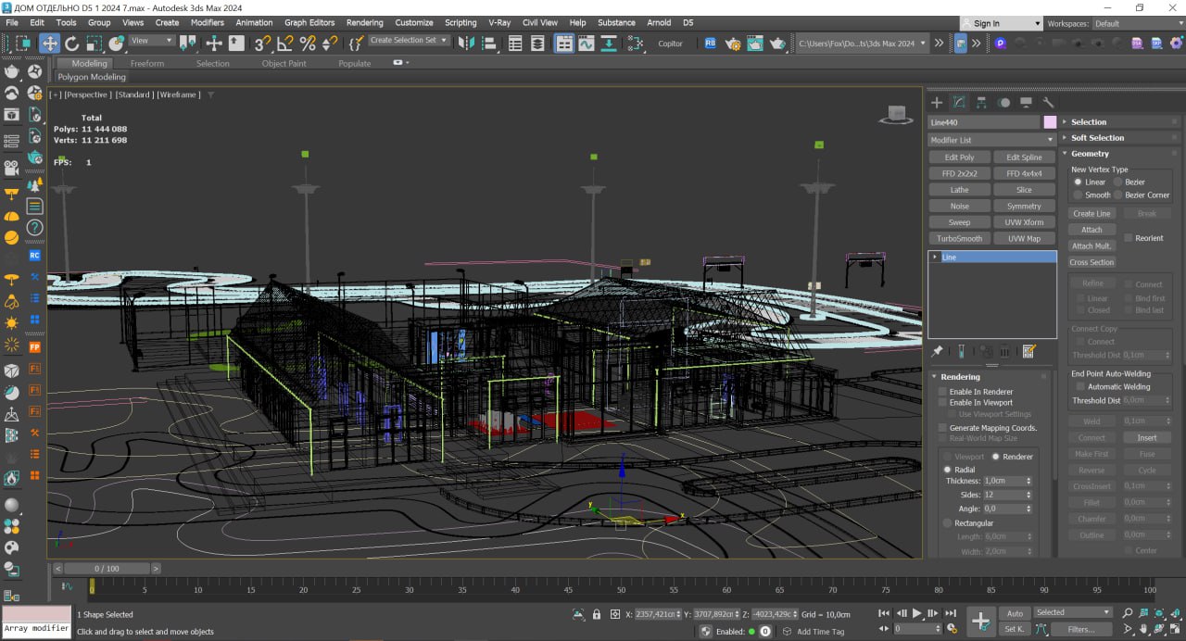Open the Create Selection Set dropdown

[409, 41]
